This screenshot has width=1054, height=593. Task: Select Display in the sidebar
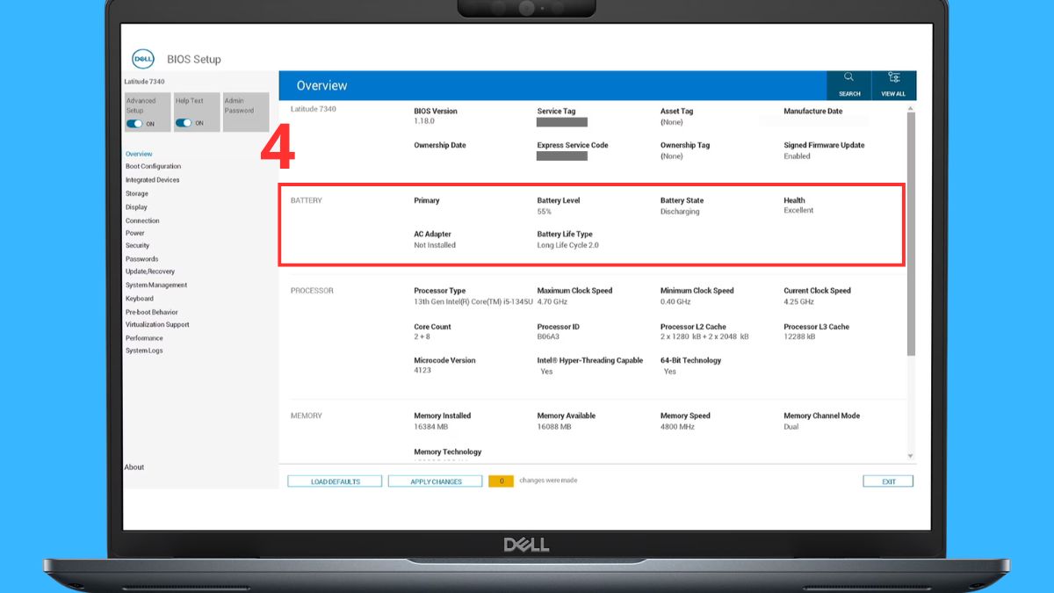click(x=136, y=207)
